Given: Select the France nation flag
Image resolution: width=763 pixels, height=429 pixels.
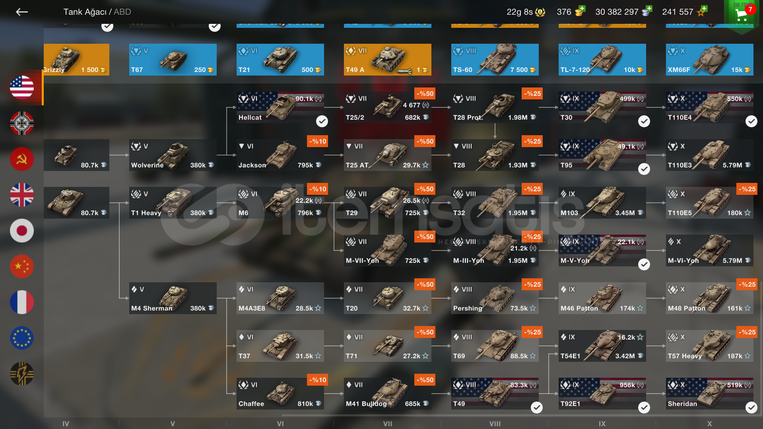Looking at the screenshot, I should pos(22,302).
